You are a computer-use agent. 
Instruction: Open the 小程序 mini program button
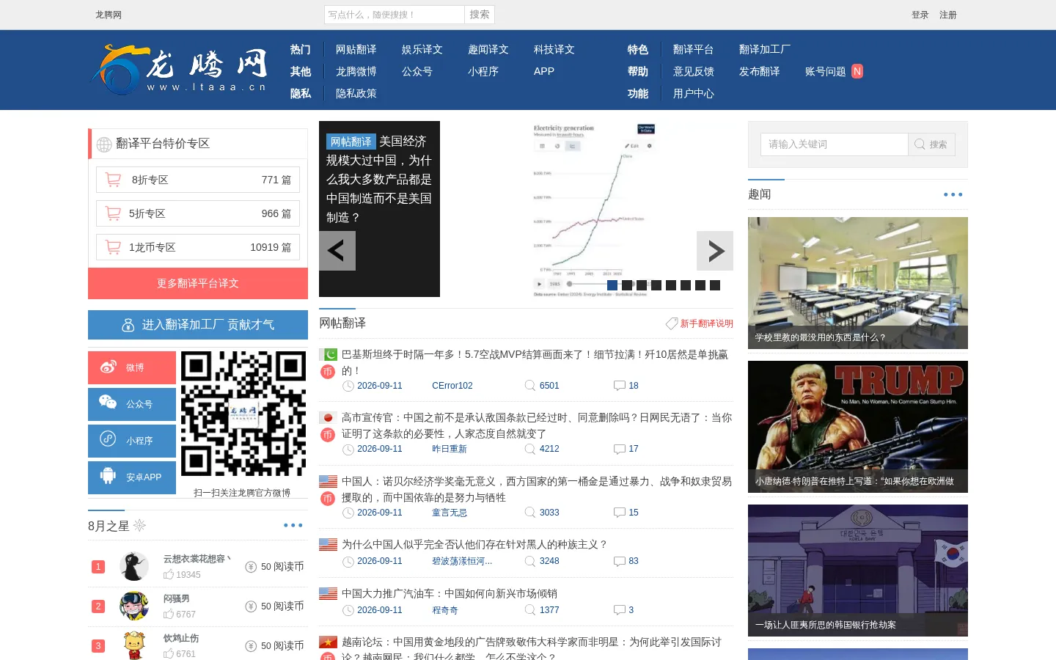pyautogui.click(x=132, y=441)
